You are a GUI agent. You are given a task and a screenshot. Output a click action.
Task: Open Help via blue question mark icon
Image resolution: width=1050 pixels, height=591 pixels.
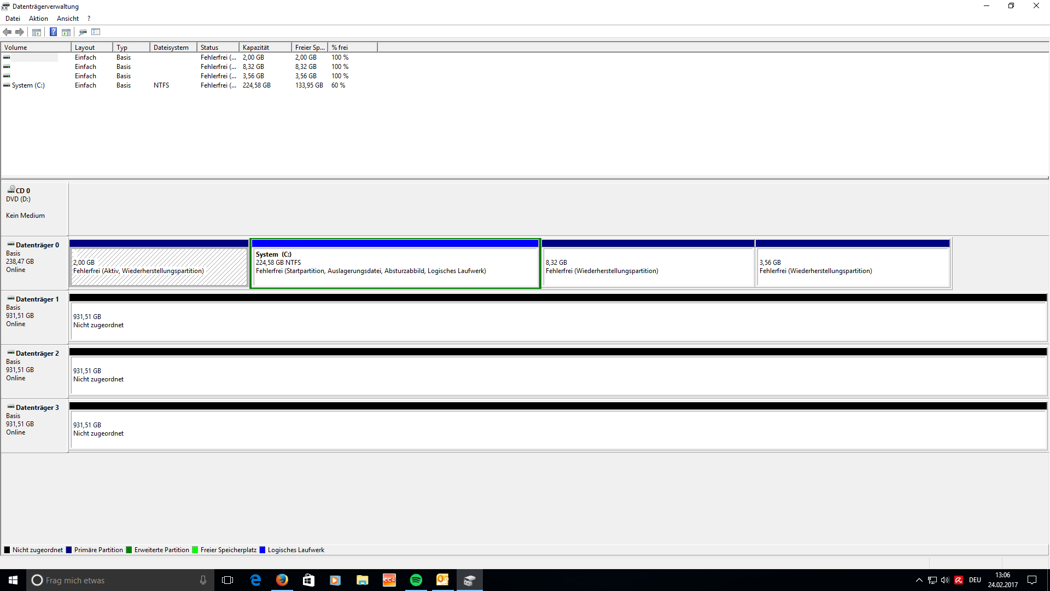click(x=53, y=32)
